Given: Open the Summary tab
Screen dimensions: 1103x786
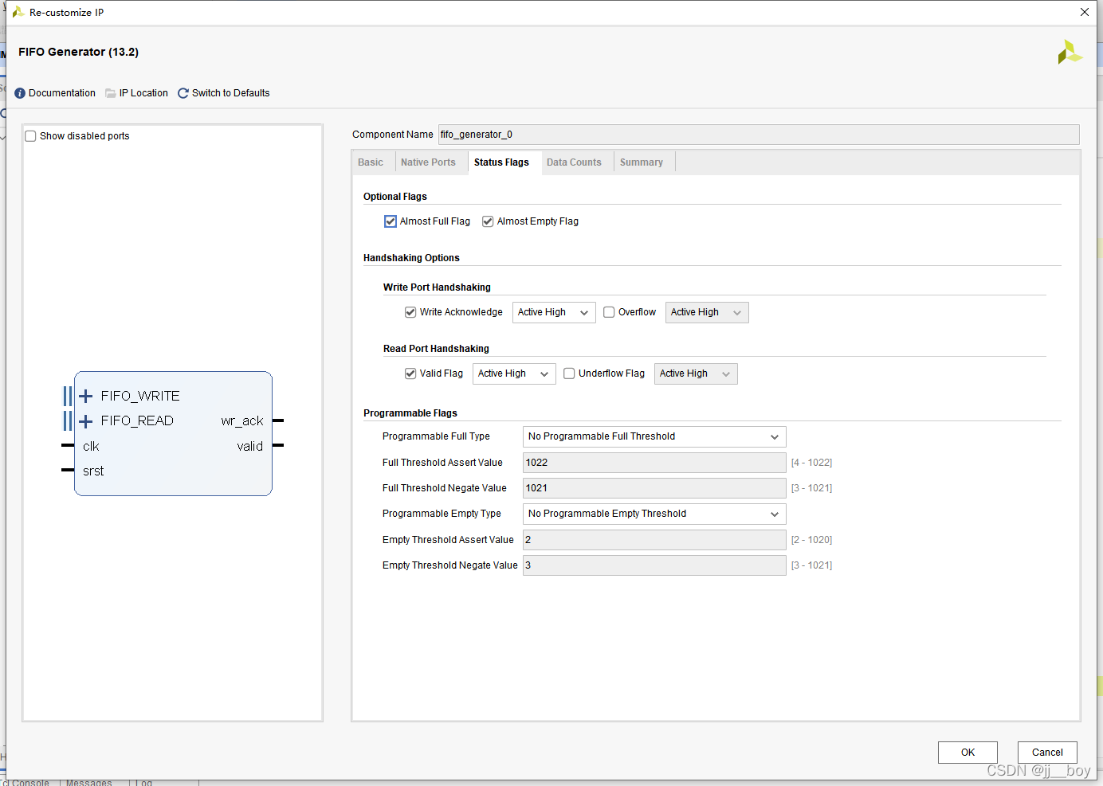Looking at the screenshot, I should (x=642, y=162).
